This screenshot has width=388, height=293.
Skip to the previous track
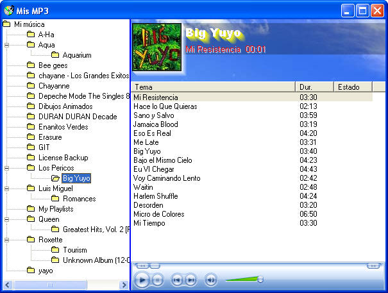click(x=176, y=280)
